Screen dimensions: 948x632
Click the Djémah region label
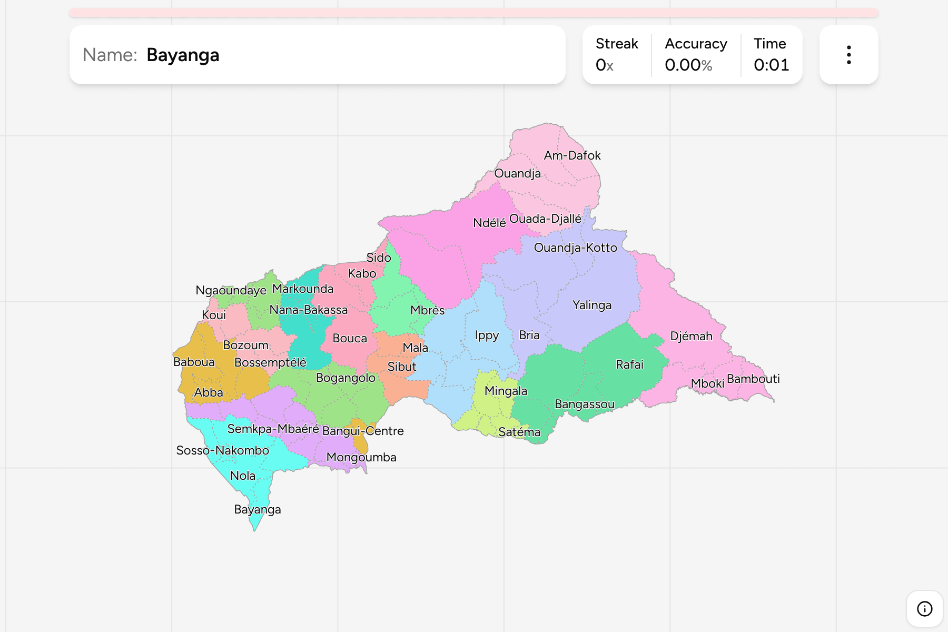pos(691,336)
